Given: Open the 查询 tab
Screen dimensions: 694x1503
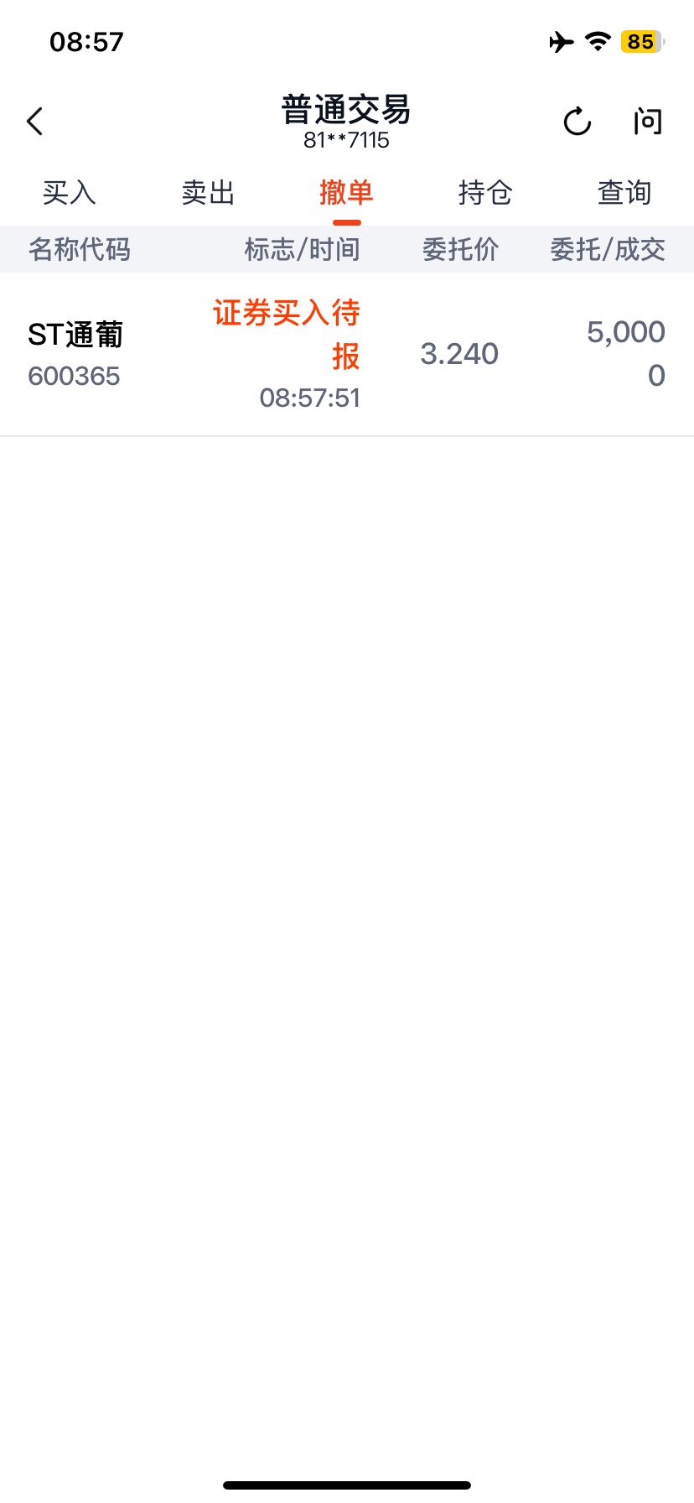Looking at the screenshot, I should pyautogui.click(x=624, y=193).
